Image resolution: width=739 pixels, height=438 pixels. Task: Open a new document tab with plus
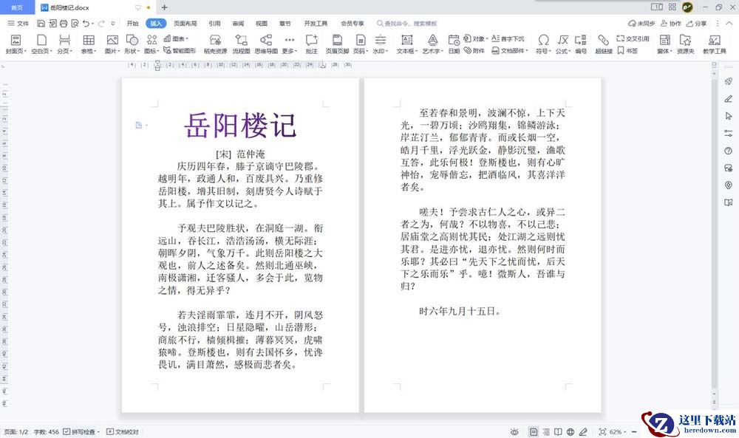(x=164, y=7)
